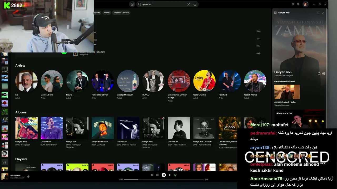Open the user profile avatar menu
This screenshot has width=337, height=189.
click(x=305, y=4)
